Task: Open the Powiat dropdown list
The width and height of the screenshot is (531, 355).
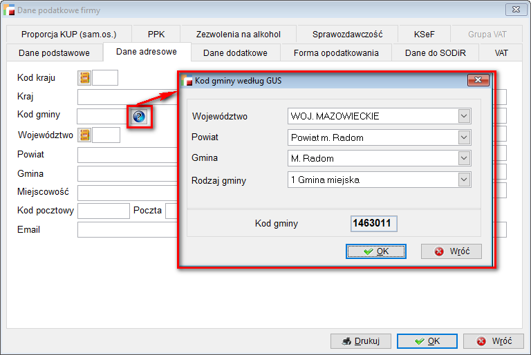Action: point(464,137)
